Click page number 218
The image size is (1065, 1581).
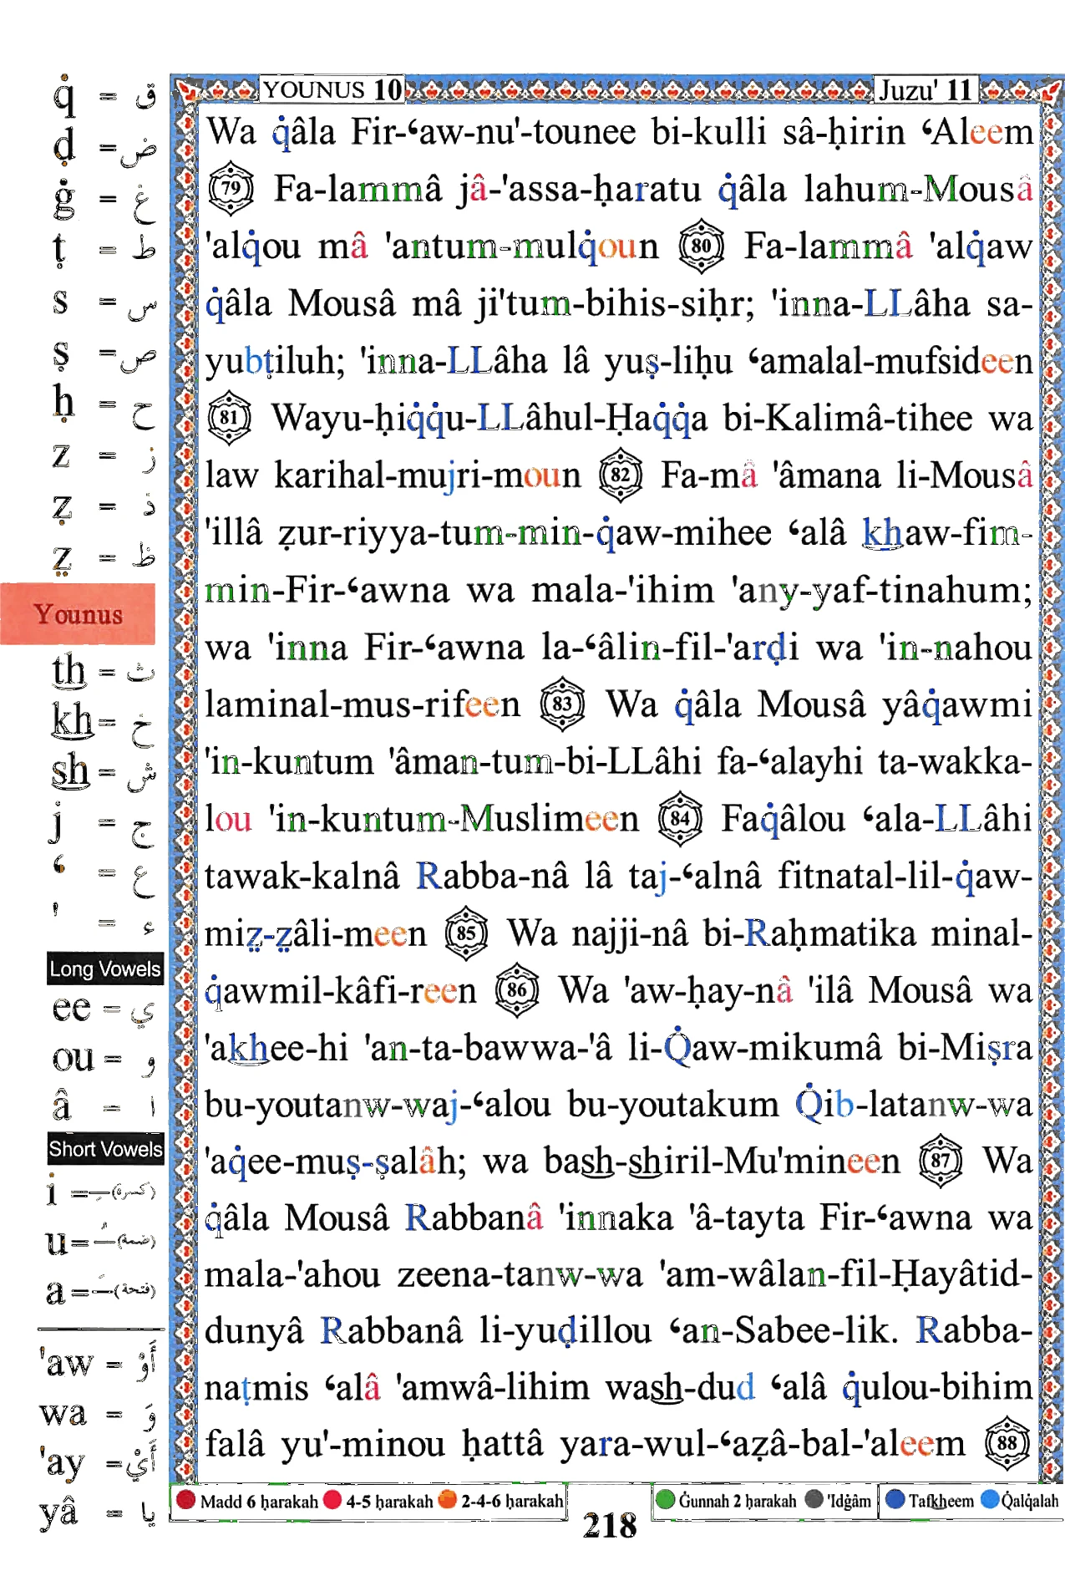(x=610, y=1526)
